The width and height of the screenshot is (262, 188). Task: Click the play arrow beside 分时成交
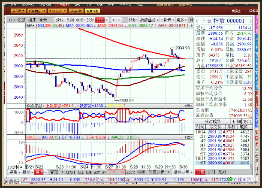pos(233,121)
